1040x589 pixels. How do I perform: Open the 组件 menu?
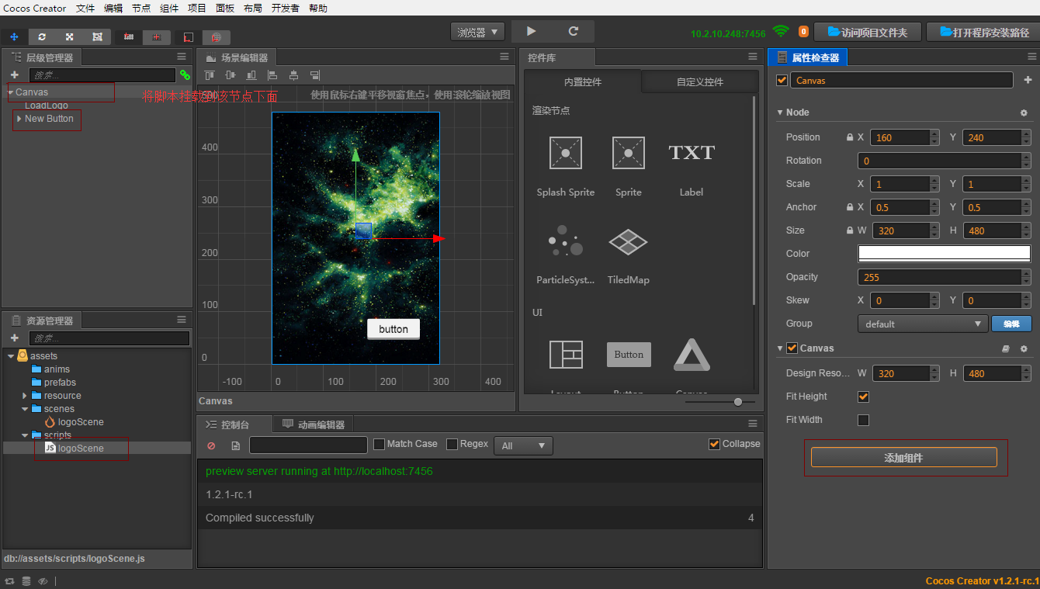169,9
